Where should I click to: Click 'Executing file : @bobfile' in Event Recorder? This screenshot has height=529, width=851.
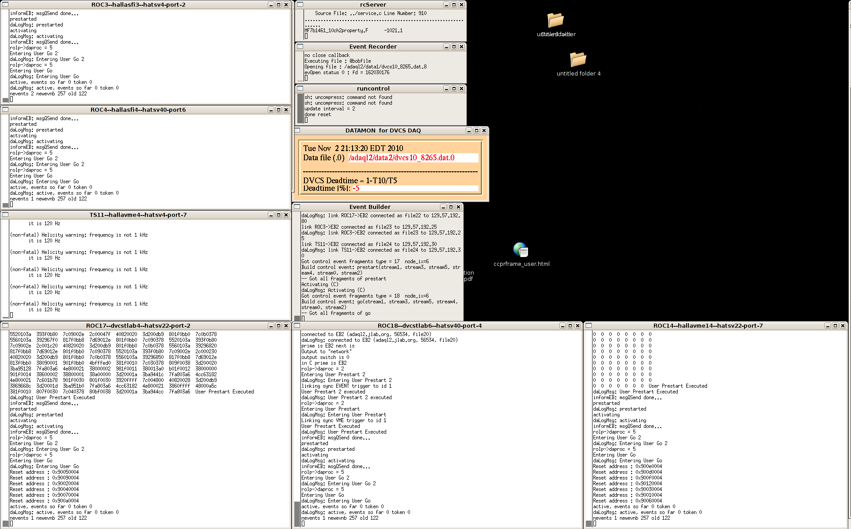click(x=338, y=61)
